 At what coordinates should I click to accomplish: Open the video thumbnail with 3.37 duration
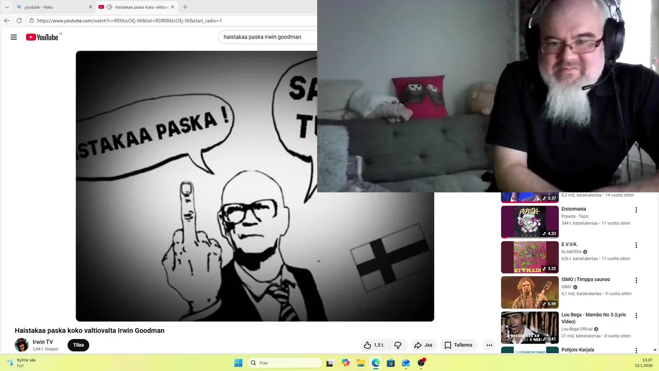pos(530,197)
